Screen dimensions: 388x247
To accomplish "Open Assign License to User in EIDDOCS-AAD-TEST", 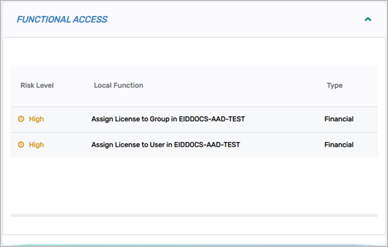I will coord(166,145).
